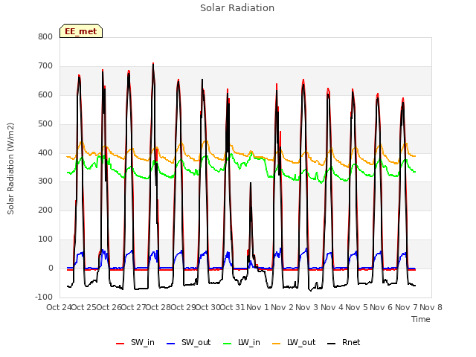476x357 pixels.
Task: Click the Nov 7 x-axis label
Action: (x=406, y=307)
